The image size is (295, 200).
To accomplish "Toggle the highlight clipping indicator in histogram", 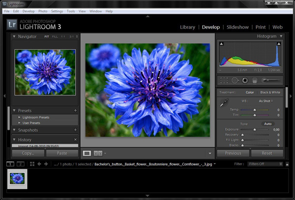I will [x=279, y=44].
